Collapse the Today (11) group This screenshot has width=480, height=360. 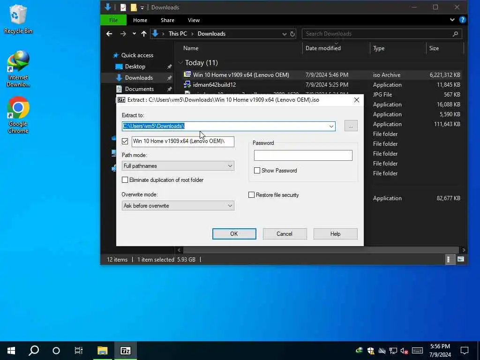[x=180, y=62]
